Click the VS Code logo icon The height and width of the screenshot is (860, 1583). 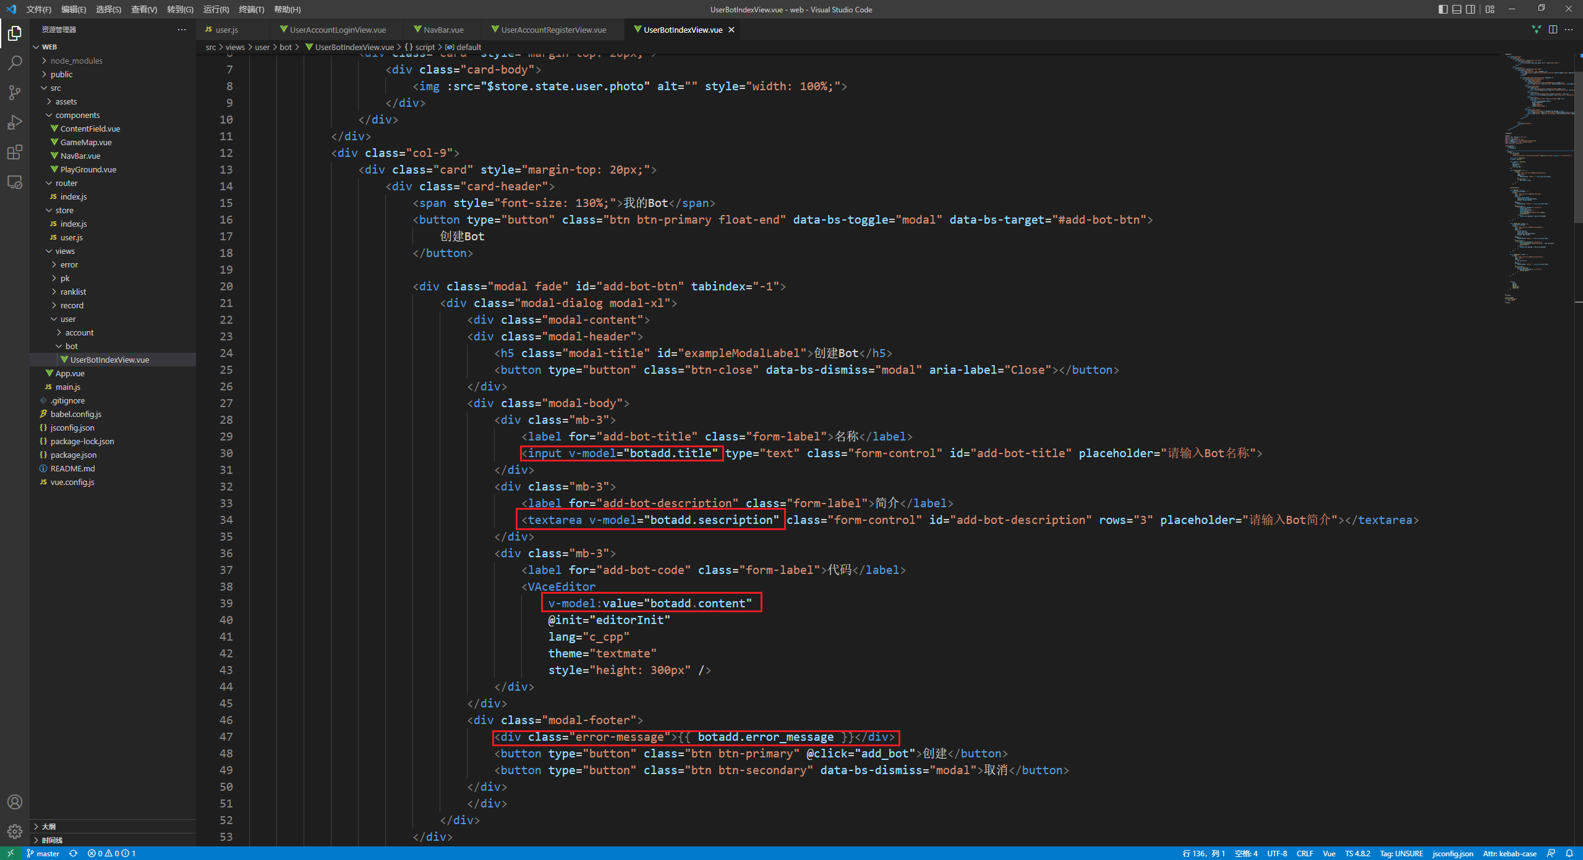coord(11,9)
